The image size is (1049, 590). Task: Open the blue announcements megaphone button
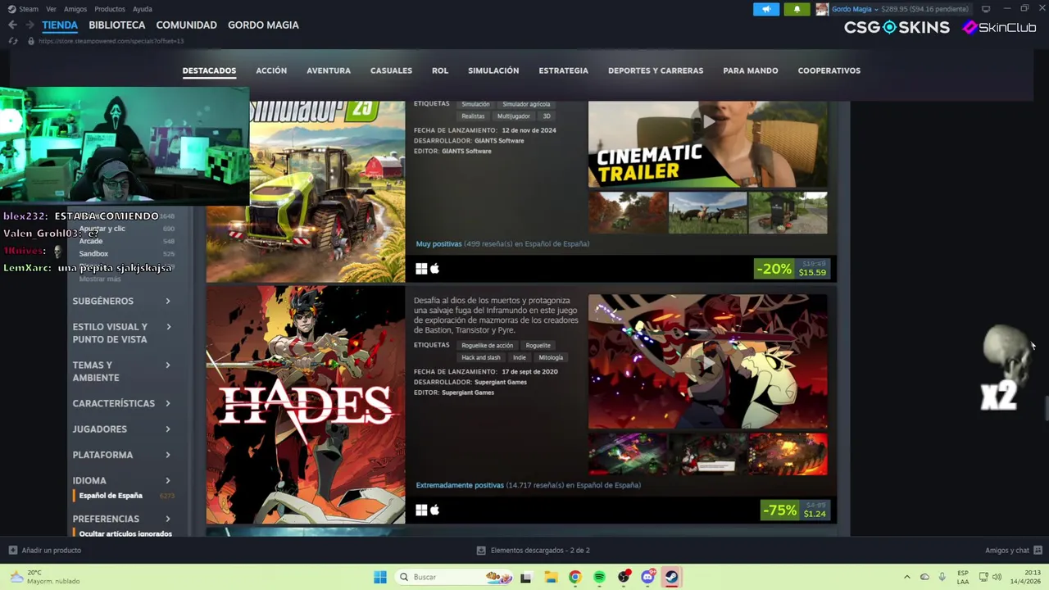pos(766,9)
